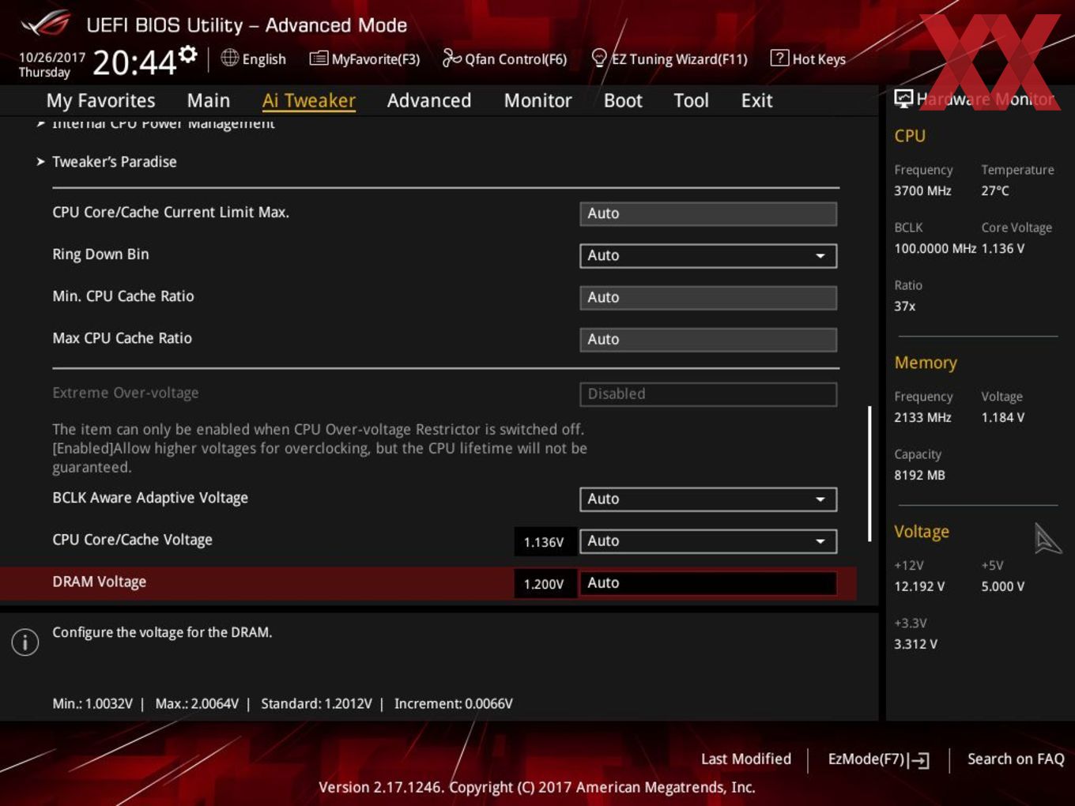Click CPU Core/Cache Current Limit Max. field
The height and width of the screenshot is (806, 1075).
tap(708, 213)
